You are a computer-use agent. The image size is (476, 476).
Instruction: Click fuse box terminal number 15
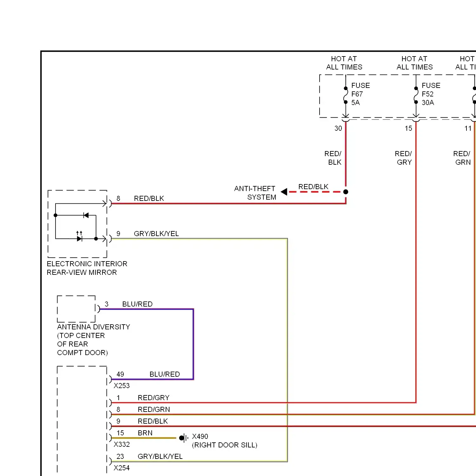coord(408,128)
